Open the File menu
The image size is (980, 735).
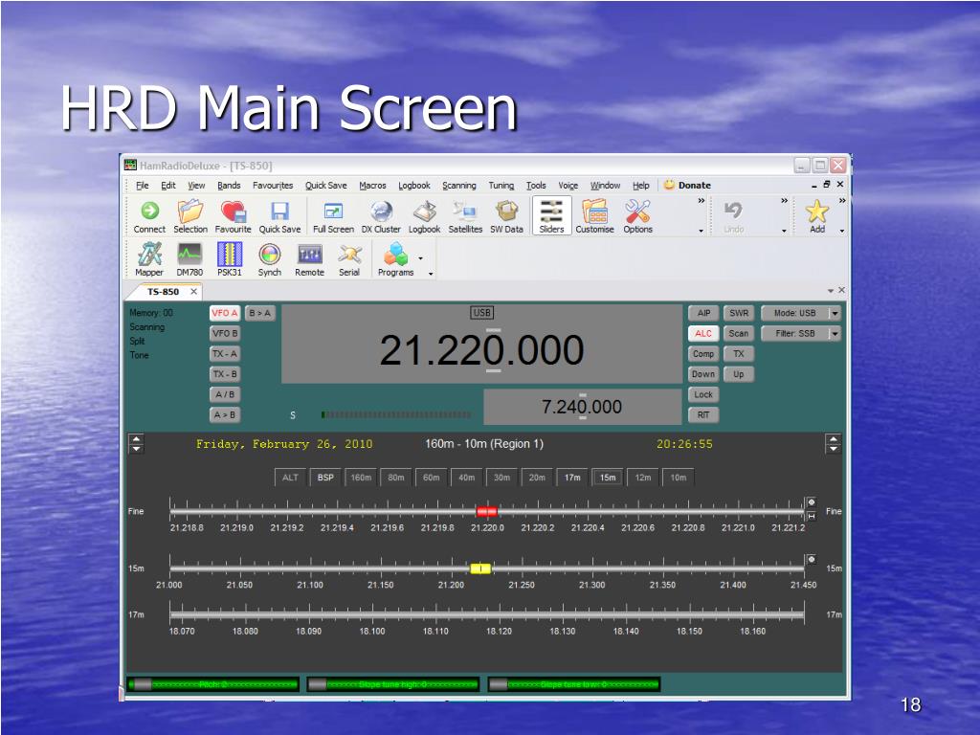143,186
